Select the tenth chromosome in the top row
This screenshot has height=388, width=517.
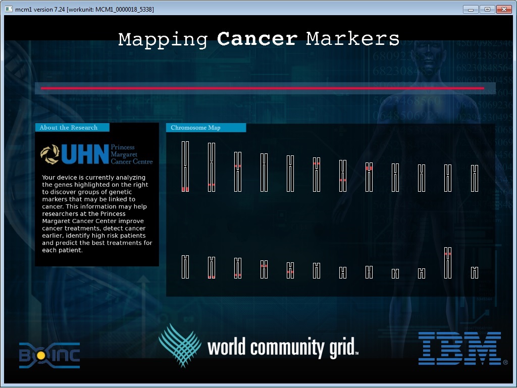pos(422,178)
